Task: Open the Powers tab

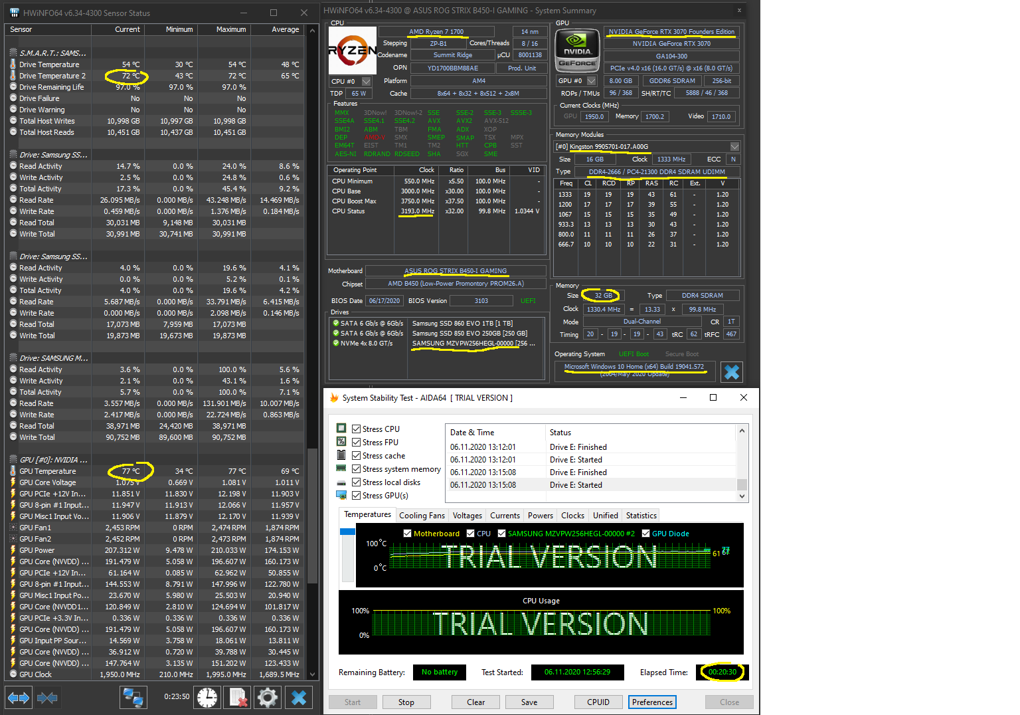Action: (x=541, y=516)
